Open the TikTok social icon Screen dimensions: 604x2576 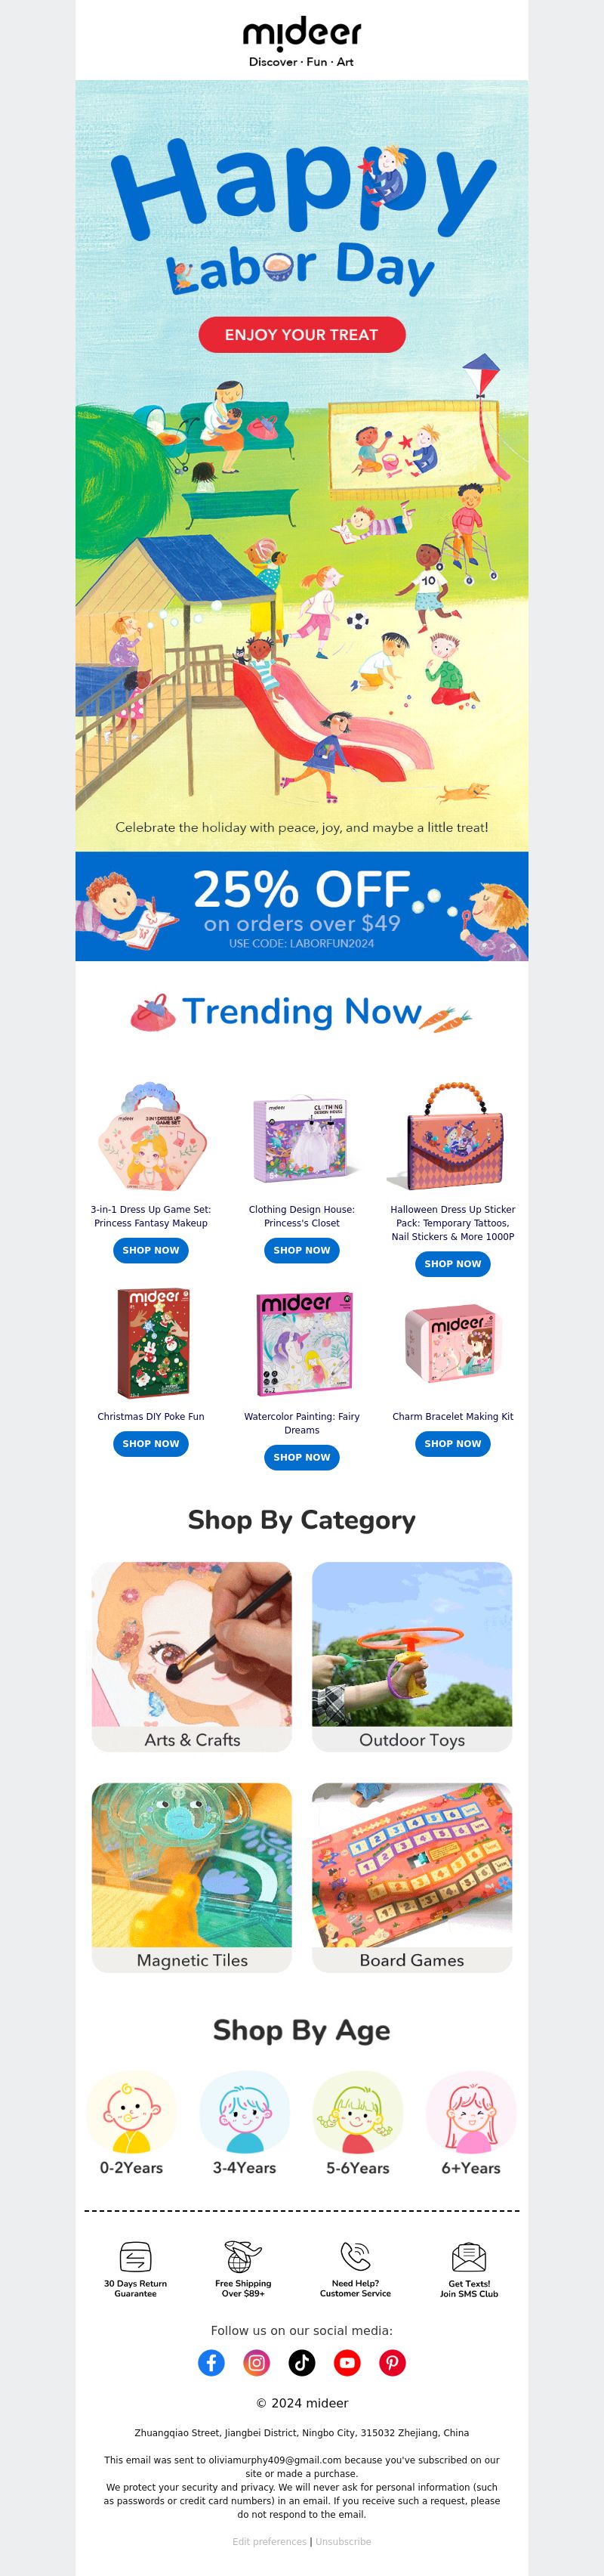(x=301, y=2362)
